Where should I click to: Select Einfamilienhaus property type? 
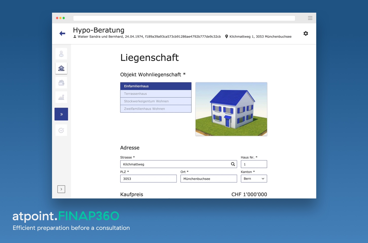pyautogui.click(x=156, y=86)
